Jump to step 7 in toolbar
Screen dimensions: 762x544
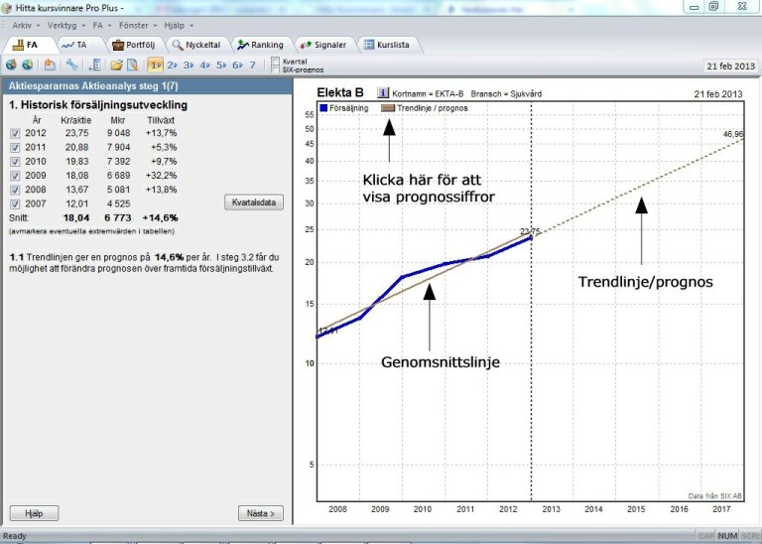pos(252,66)
